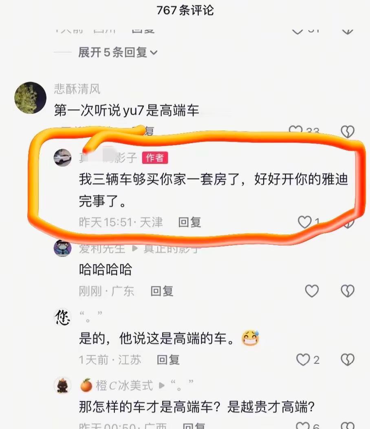The height and width of the screenshot is (429, 370).
Task: Dislike the 哈哈哈哈 comment with broken heart
Action: click(x=348, y=291)
